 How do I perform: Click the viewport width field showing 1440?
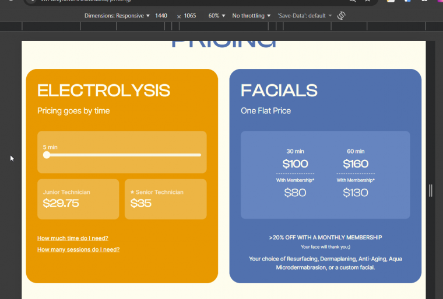161,16
